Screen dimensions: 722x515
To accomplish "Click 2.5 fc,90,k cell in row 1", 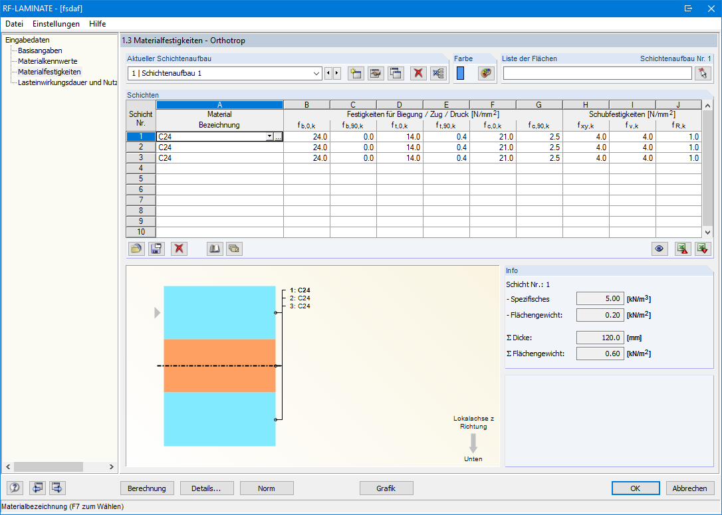I will [539, 137].
